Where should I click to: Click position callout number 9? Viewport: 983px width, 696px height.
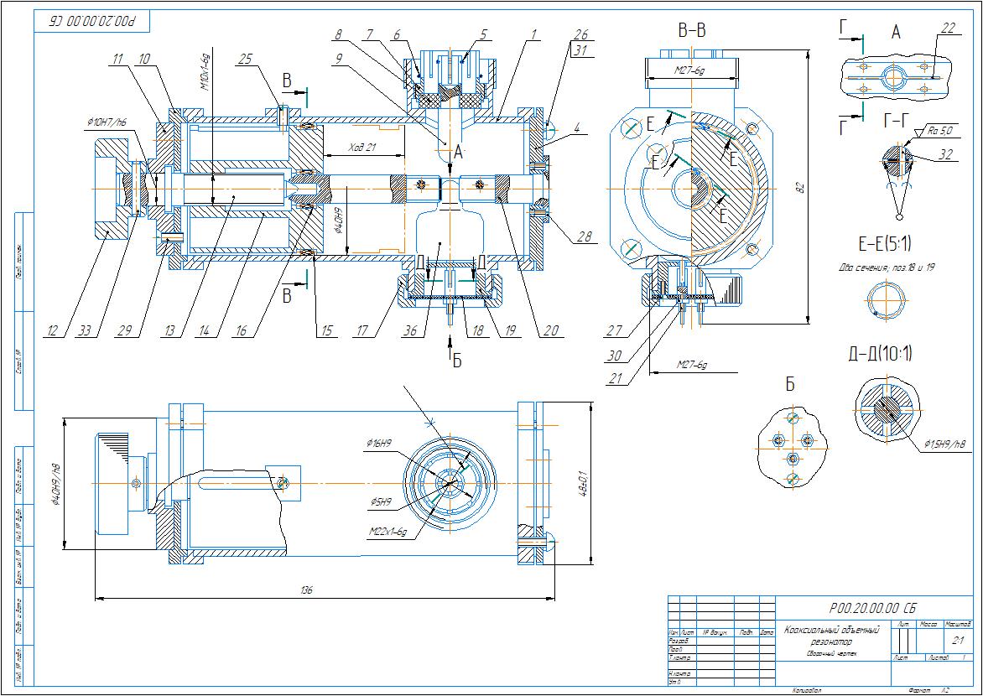338,59
